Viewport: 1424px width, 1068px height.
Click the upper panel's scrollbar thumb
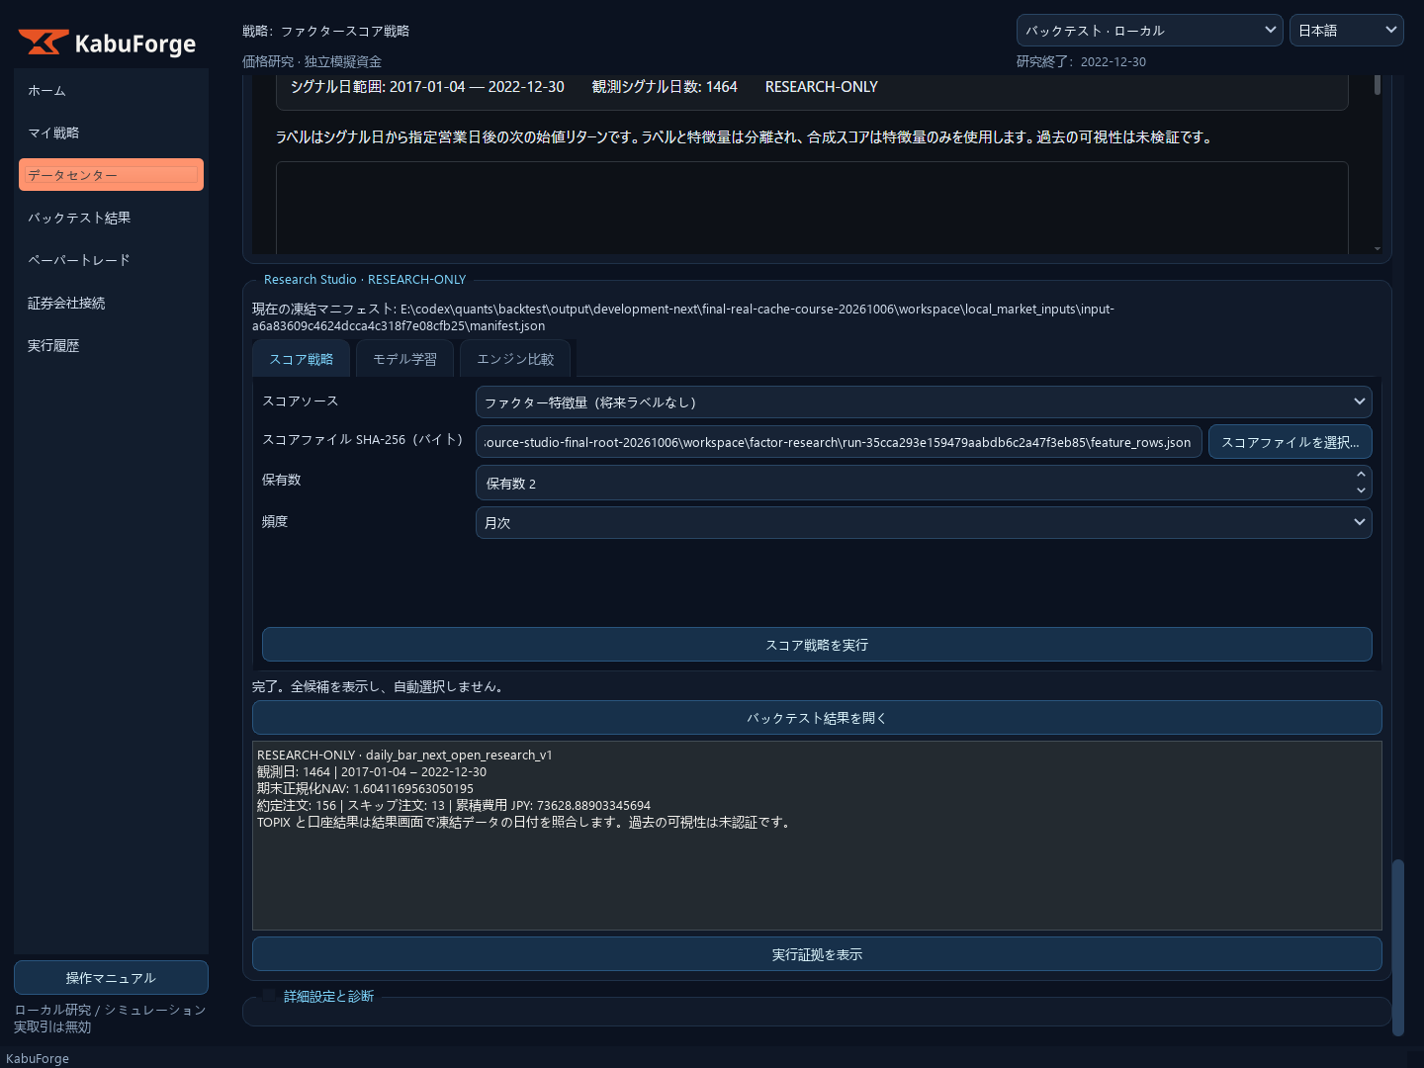[1378, 85]
